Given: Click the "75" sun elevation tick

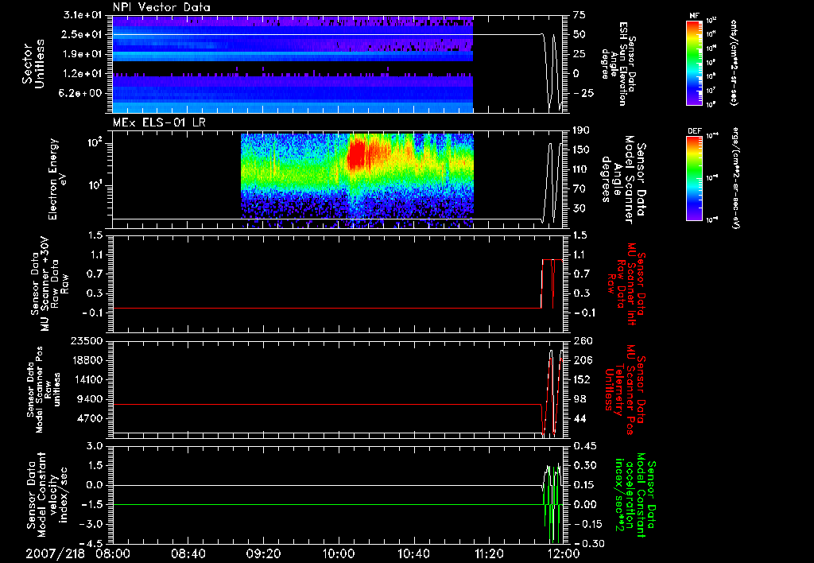Looking at the screenshot, I should (x=579, y=15).
